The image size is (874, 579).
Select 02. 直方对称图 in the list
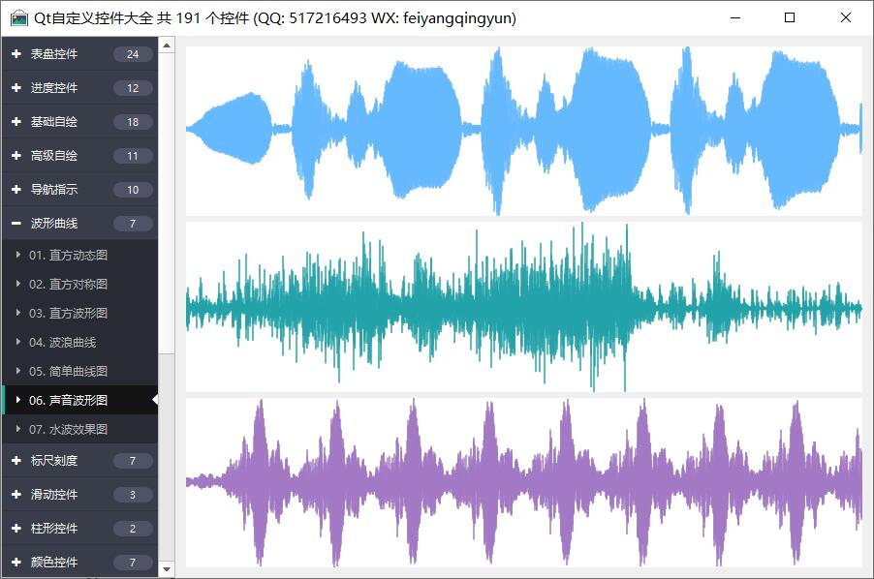tap(68, 284)
